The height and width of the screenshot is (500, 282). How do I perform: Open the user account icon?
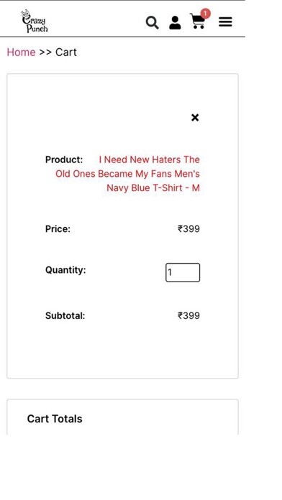175,23
